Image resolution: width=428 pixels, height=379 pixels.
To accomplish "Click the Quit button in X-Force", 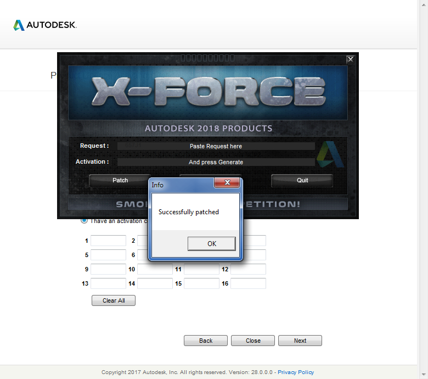I will point(302,180).
